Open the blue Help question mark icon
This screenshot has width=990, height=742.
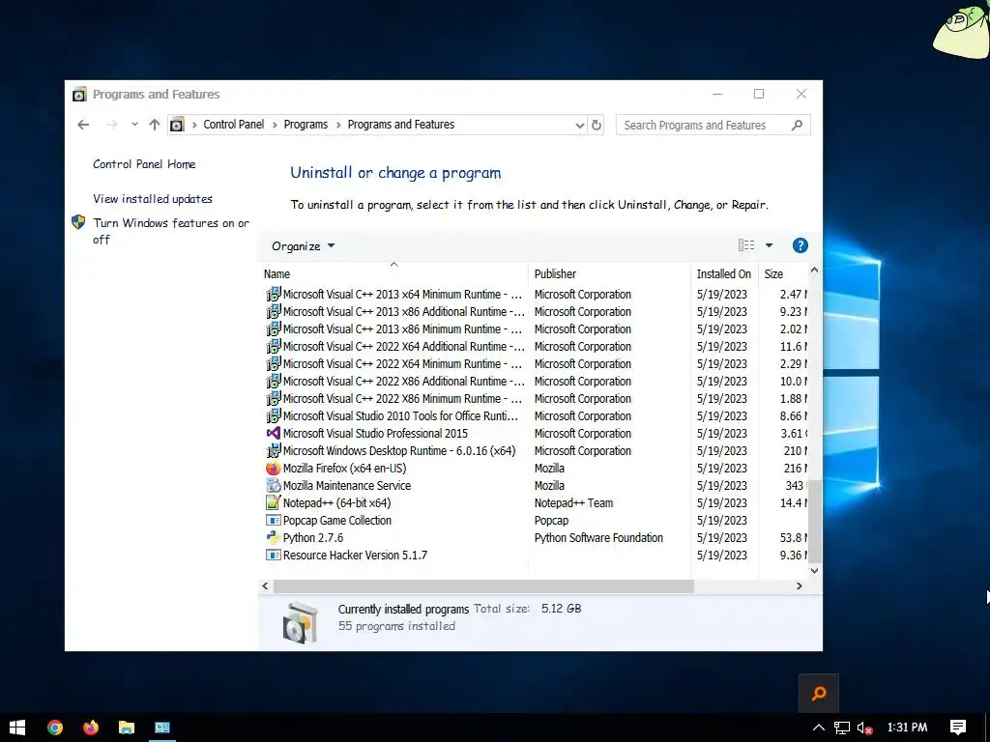tap(800, 245)
